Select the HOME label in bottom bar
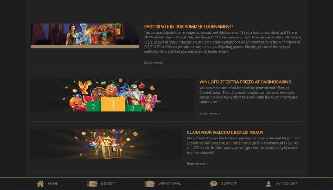The width and height of the screenshot is (333, 190). click(53, 184)
